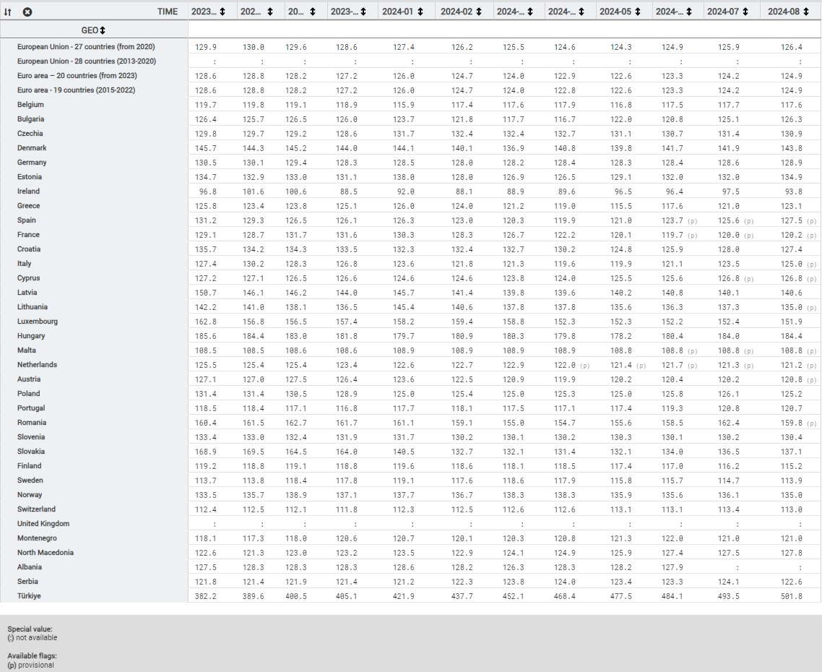
Task: Click the European Union - 27 countries row label
Action: pyautogui.click(x=86, y=47)
